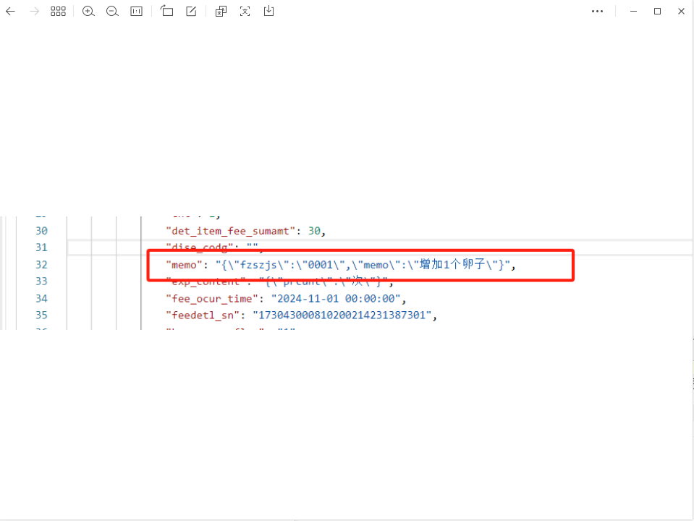Viewport: 694px width, 521px height.
Task: Show image at actual 1:1 size
Action: [136, 12]
